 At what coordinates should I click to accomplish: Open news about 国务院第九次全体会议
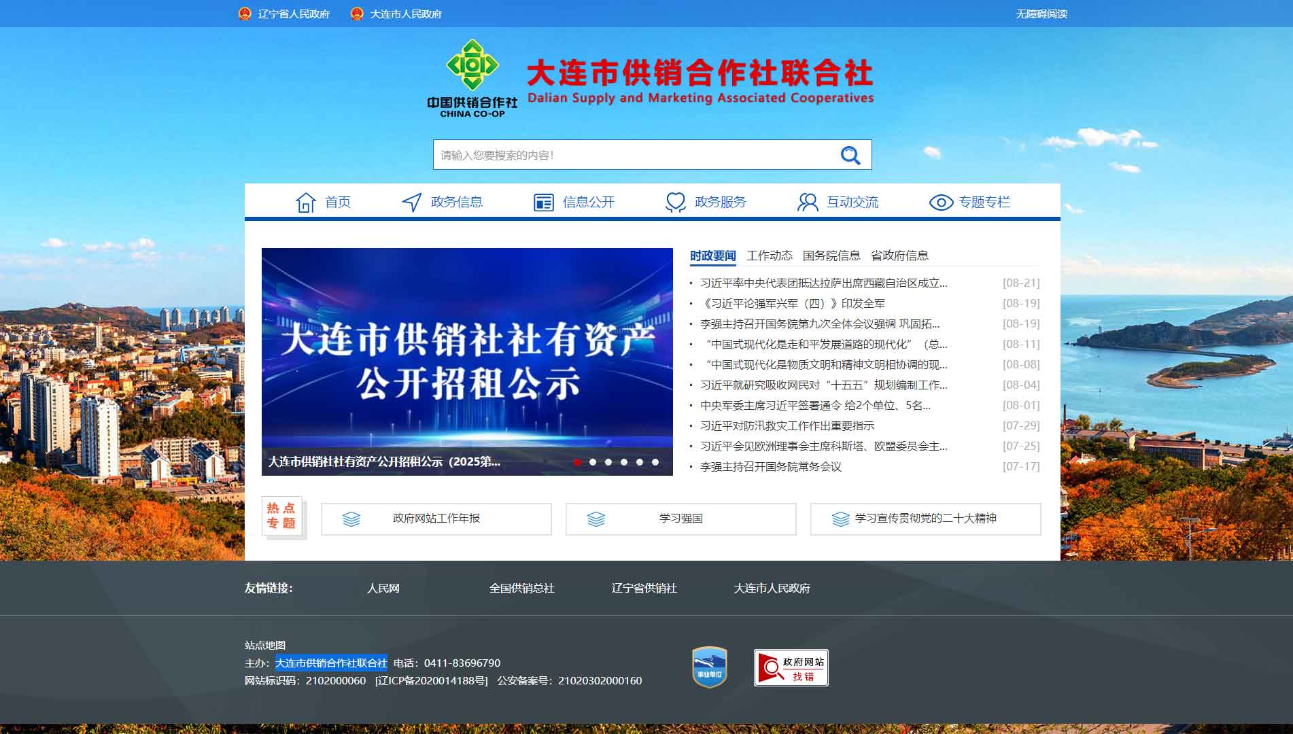point(820,324)
